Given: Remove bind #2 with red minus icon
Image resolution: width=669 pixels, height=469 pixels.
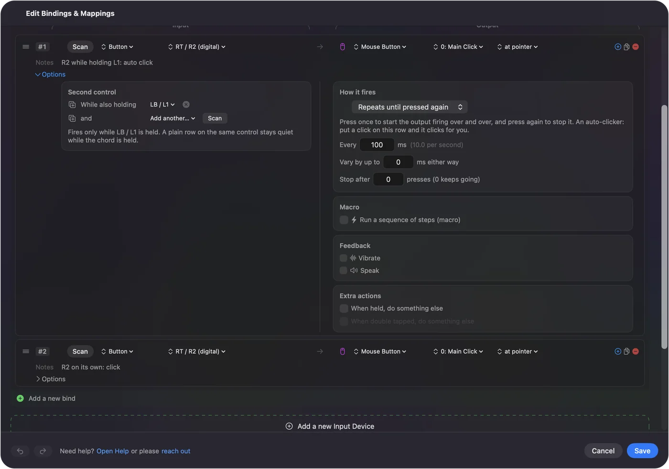Looking at the screenshot, I should (636, 351).
